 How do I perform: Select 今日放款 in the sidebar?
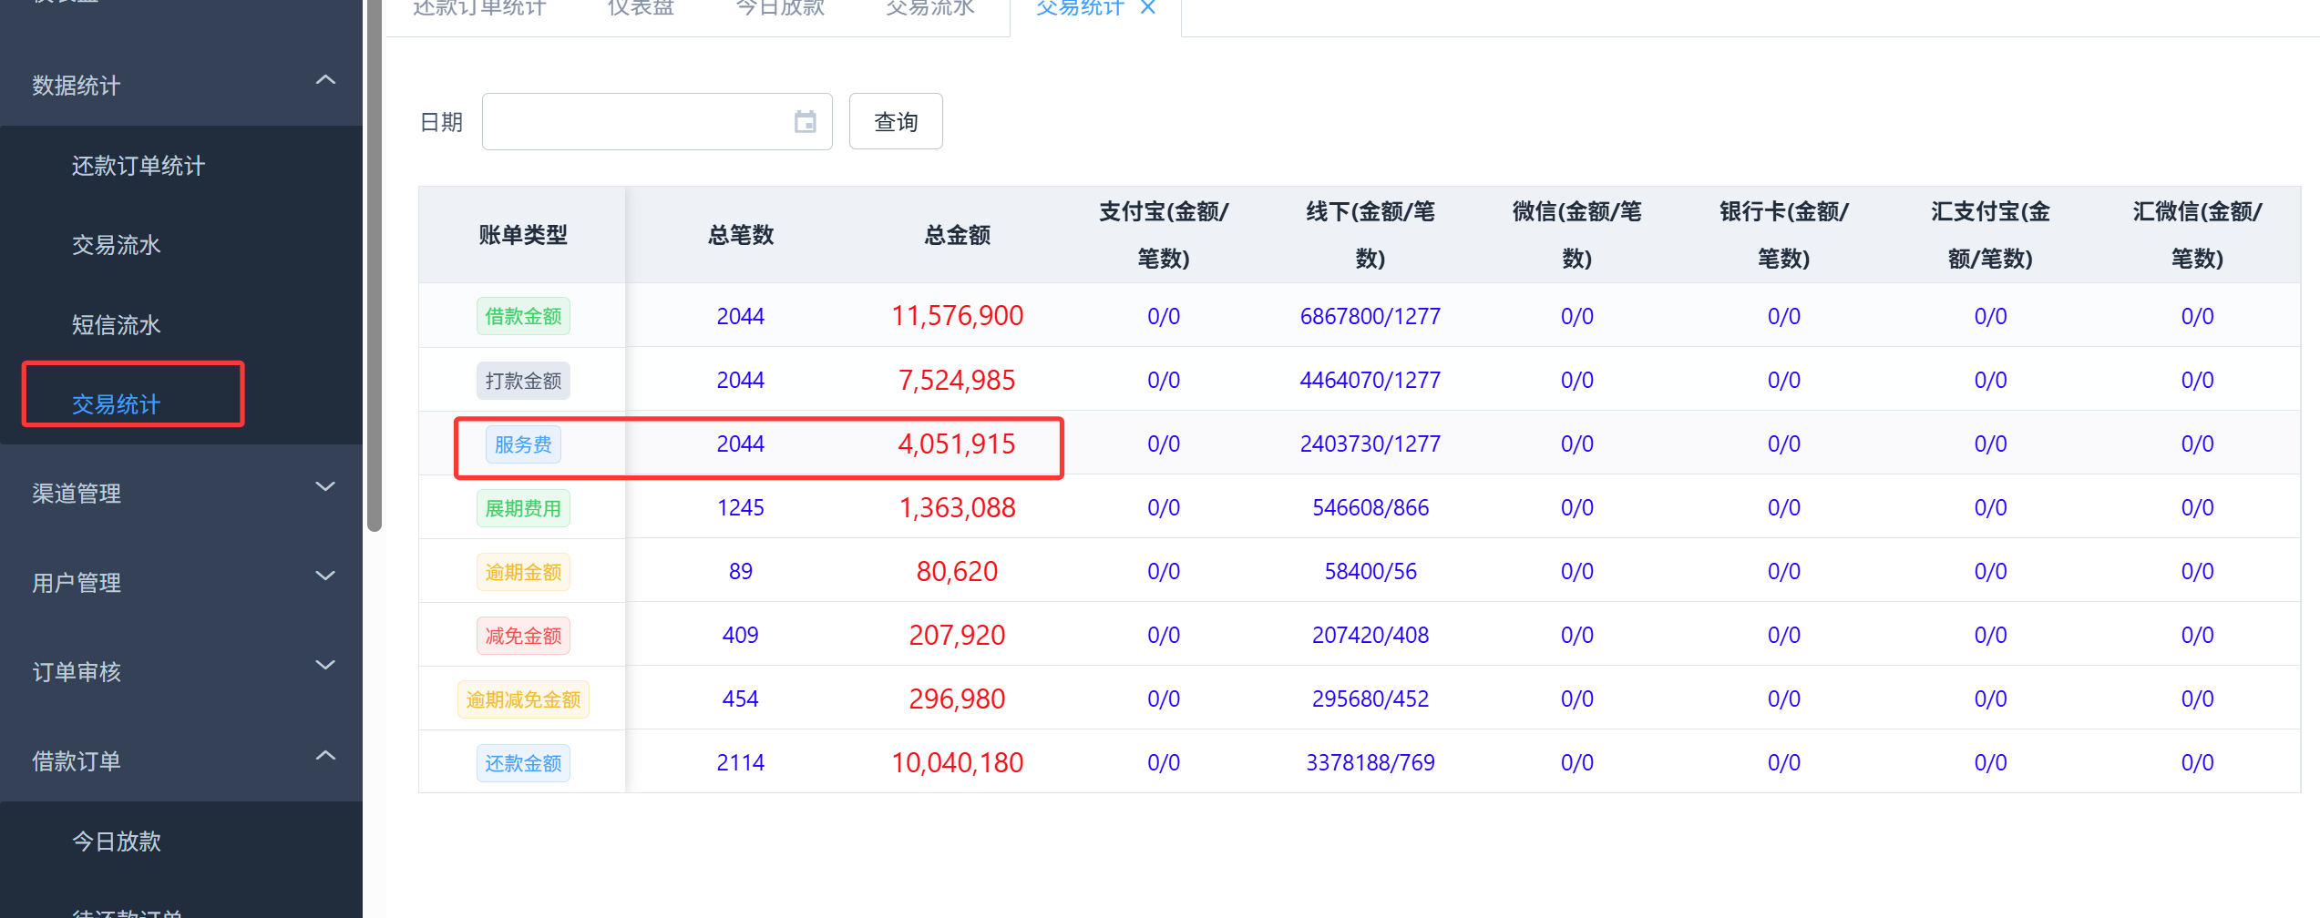117,841
